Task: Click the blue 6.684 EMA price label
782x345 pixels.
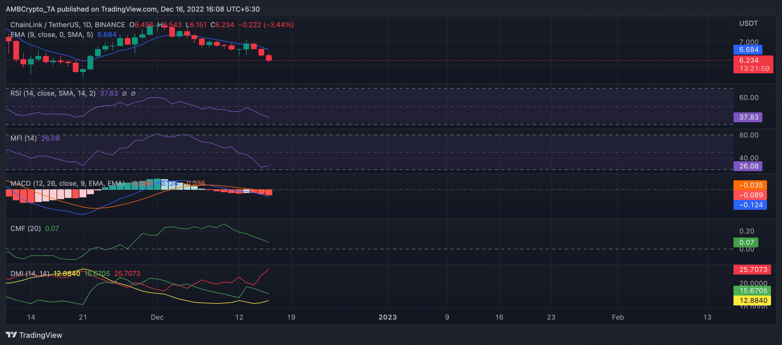Action: tap(748, 50)
